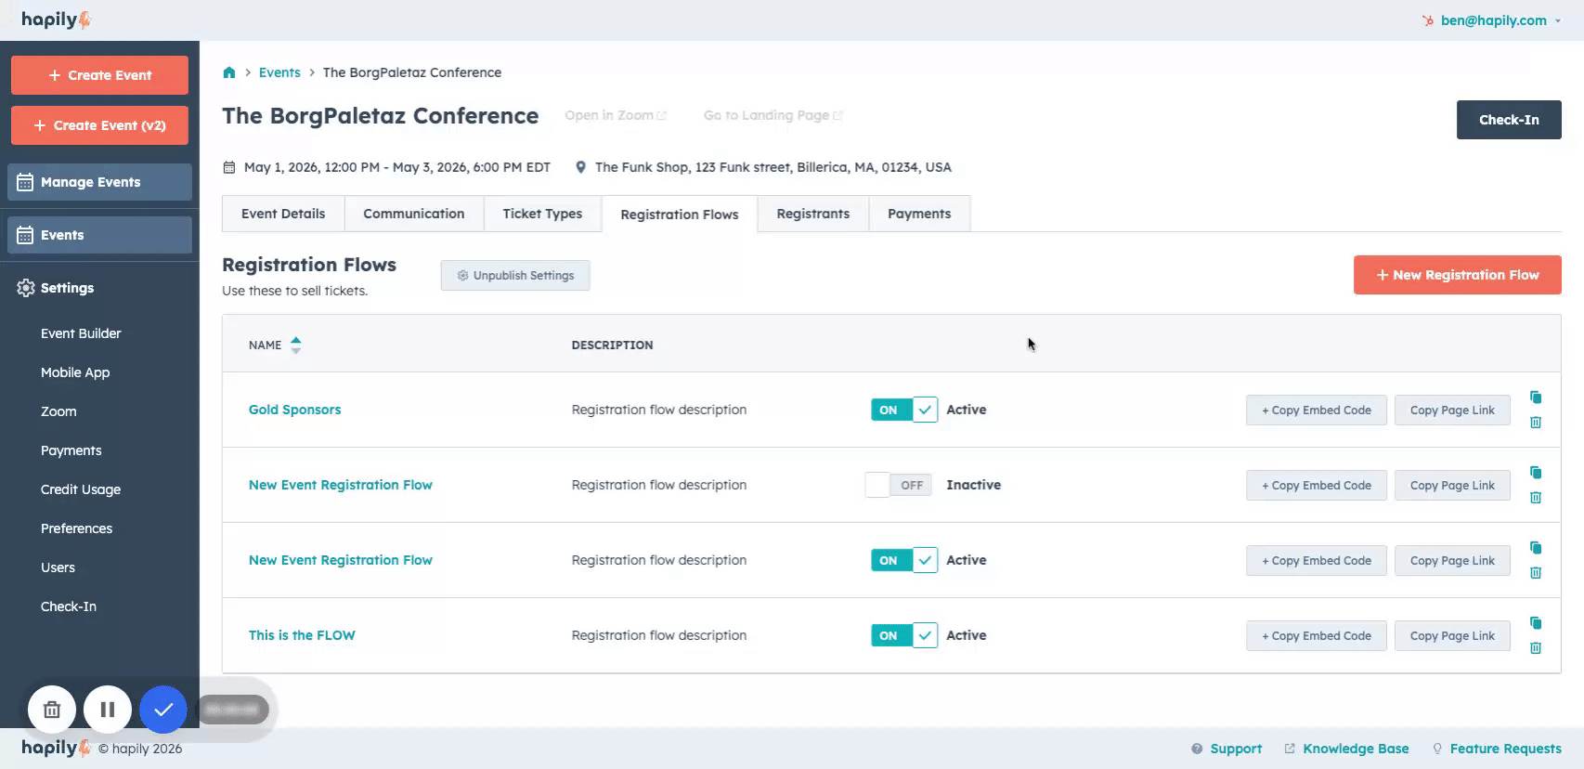This screenshot has width=1584, height=769.
Task: Open Event Builder in Settings
Action: [81, 333]
